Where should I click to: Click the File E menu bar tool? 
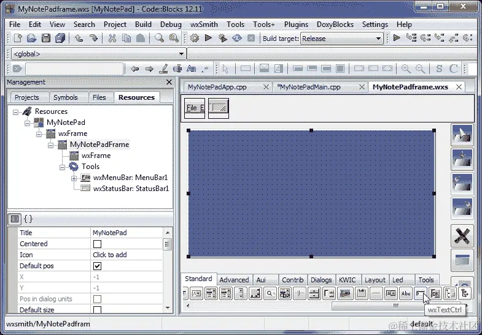(195, 108)
